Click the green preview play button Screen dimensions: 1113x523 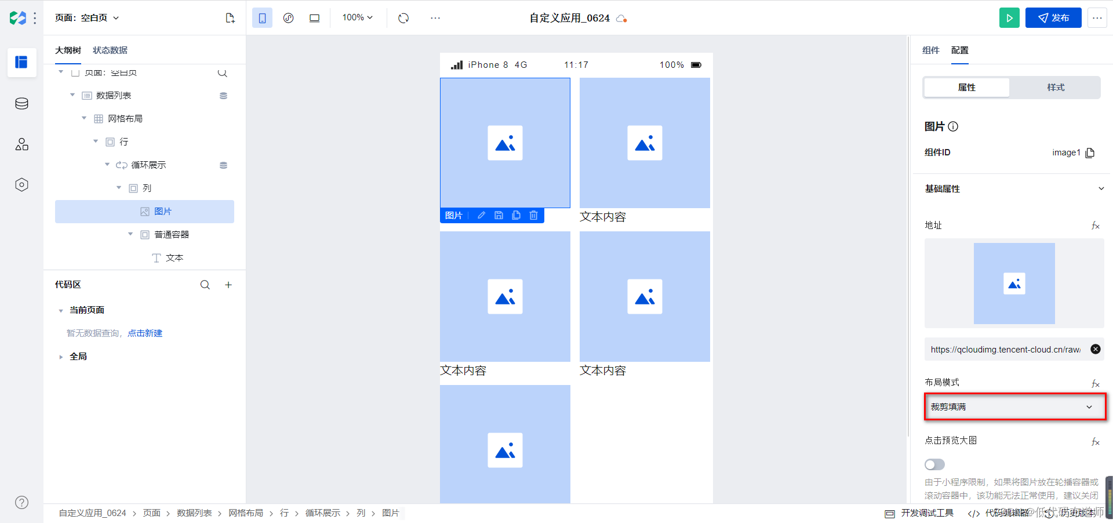1009,18
